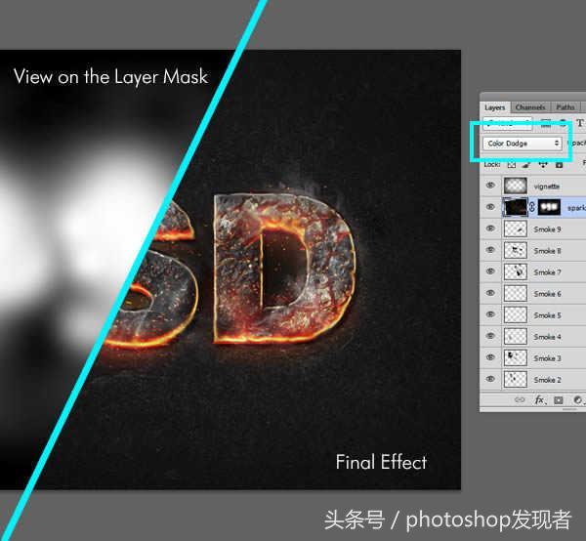
Task: Hide the Smoke 6 layer
Action: [x=490, y=293]
